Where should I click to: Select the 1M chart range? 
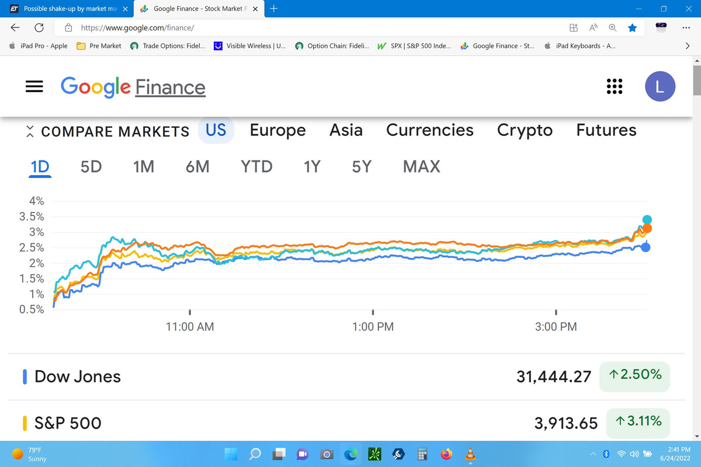point(144,167)
